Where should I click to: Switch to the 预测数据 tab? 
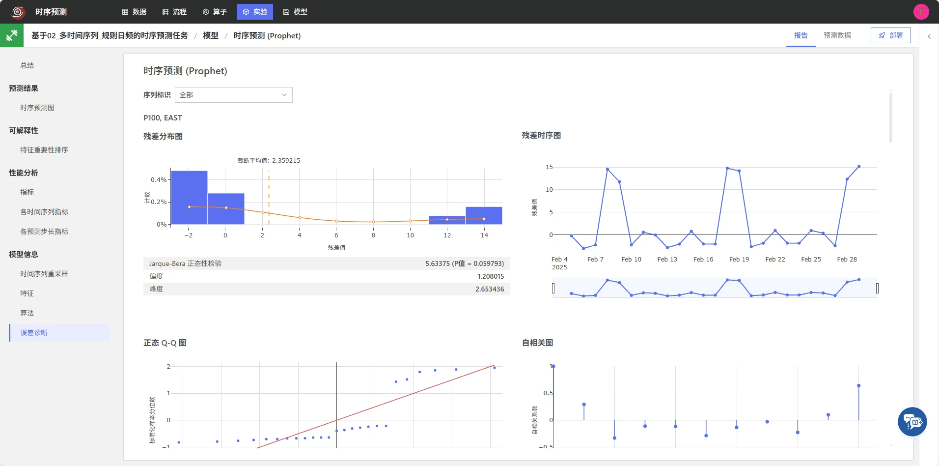click(837, 35)
